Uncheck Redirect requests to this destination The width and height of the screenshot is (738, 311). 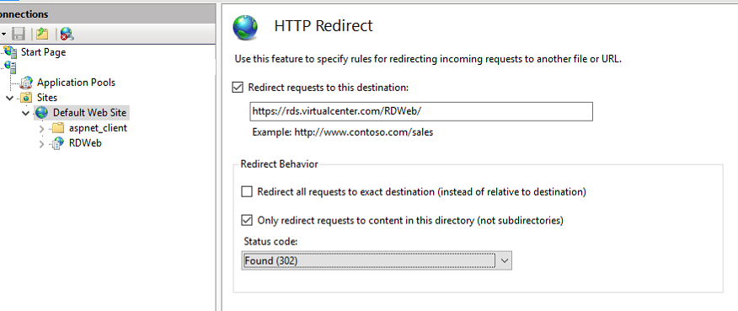238,88
